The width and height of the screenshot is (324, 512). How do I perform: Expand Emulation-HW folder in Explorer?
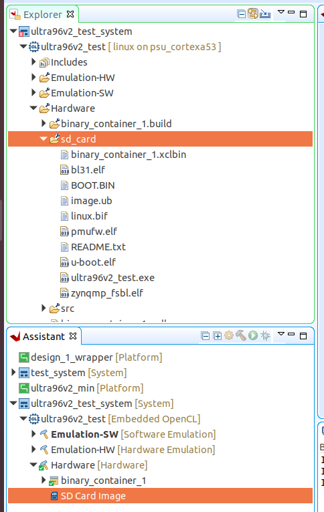coord(33,77)
